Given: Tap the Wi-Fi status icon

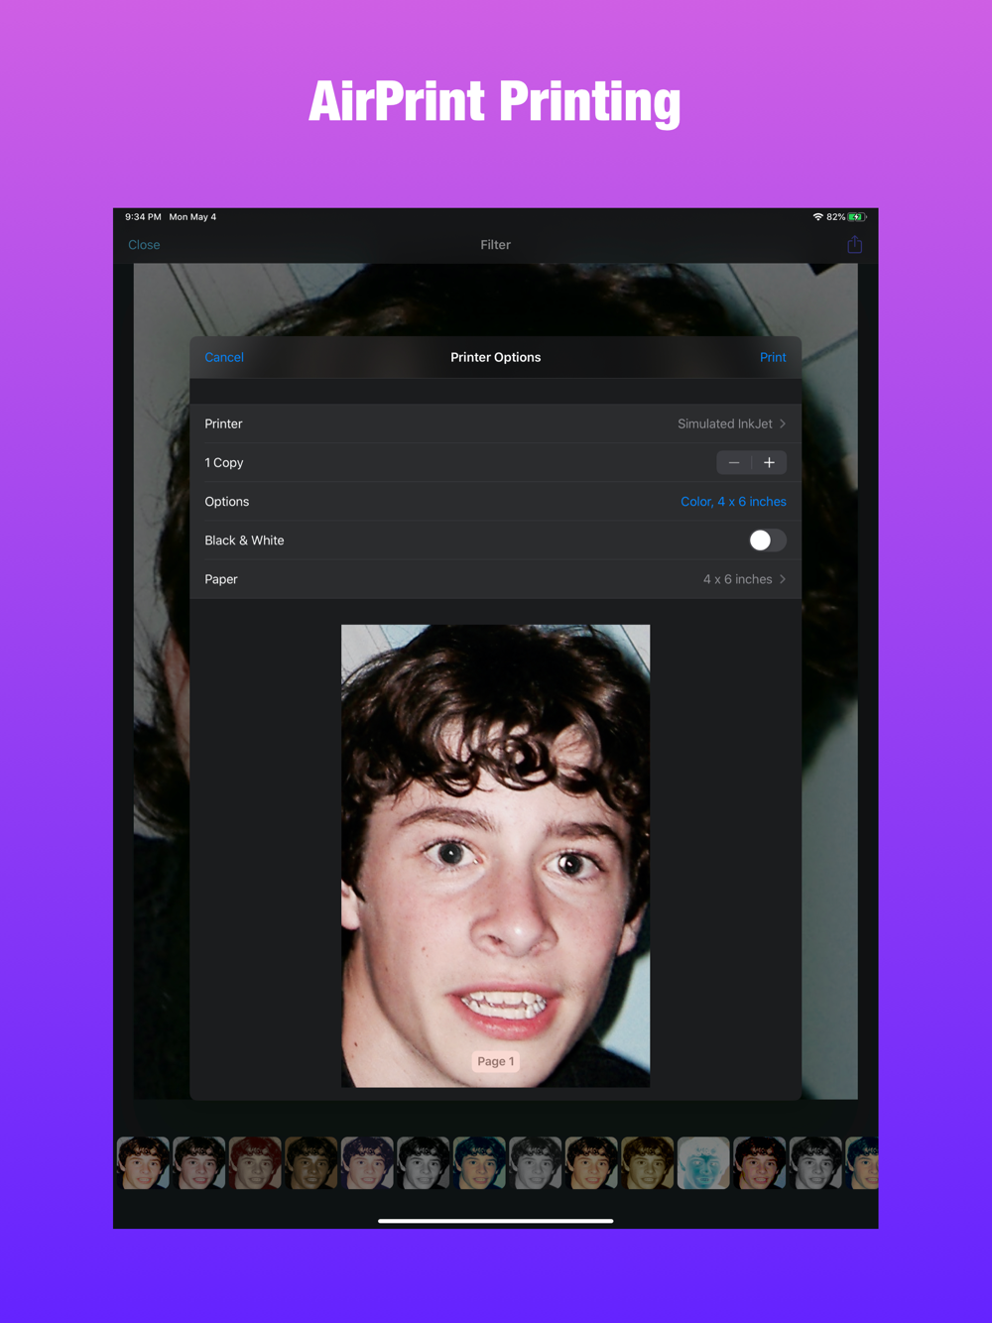Looking at the screenshot, I should pyautogui.click(x=817, y=216).
